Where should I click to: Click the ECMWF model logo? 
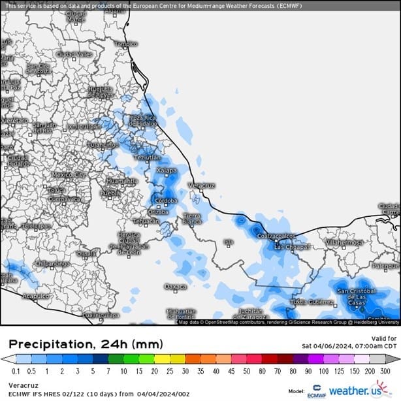[317, 391]
